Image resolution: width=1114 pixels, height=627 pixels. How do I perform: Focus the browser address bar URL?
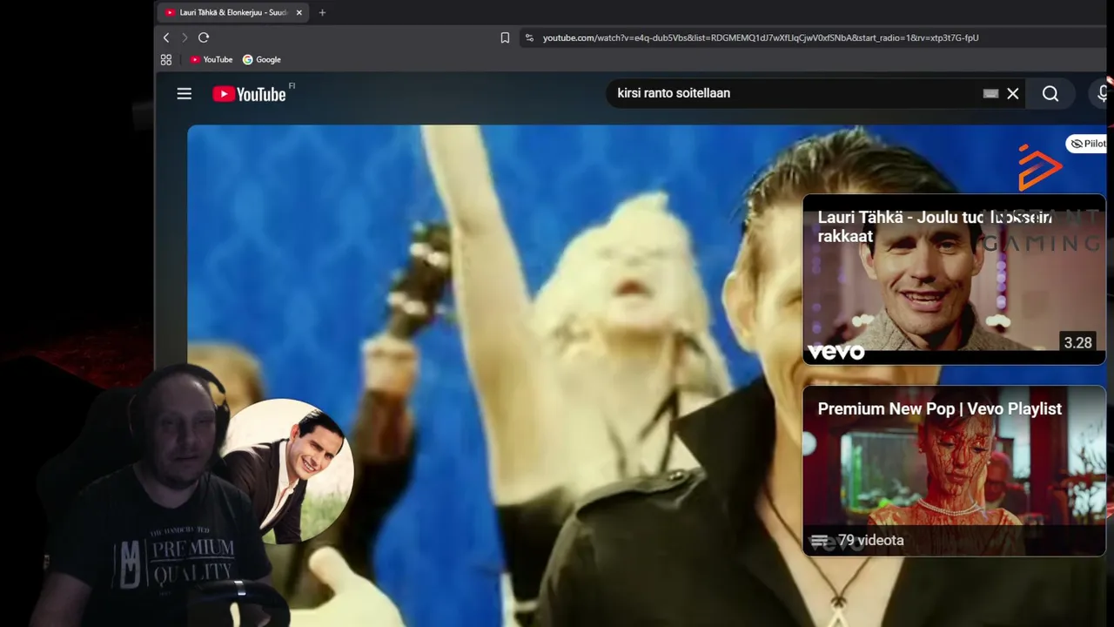(x=760, y=37)
